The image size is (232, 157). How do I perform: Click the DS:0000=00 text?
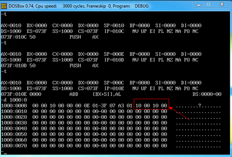click(x=207, y=94)
